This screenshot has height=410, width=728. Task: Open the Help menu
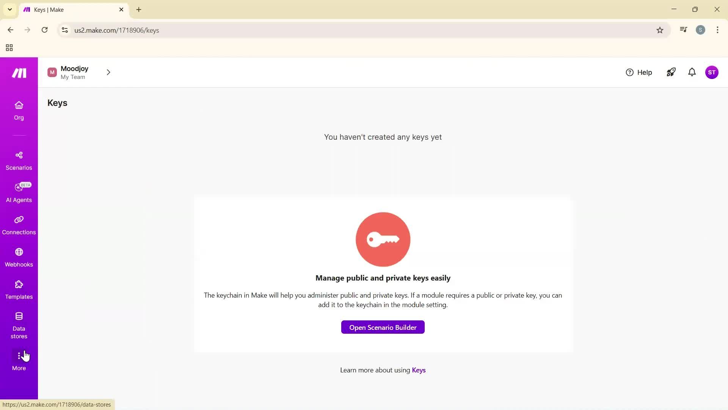pos(639,72)
